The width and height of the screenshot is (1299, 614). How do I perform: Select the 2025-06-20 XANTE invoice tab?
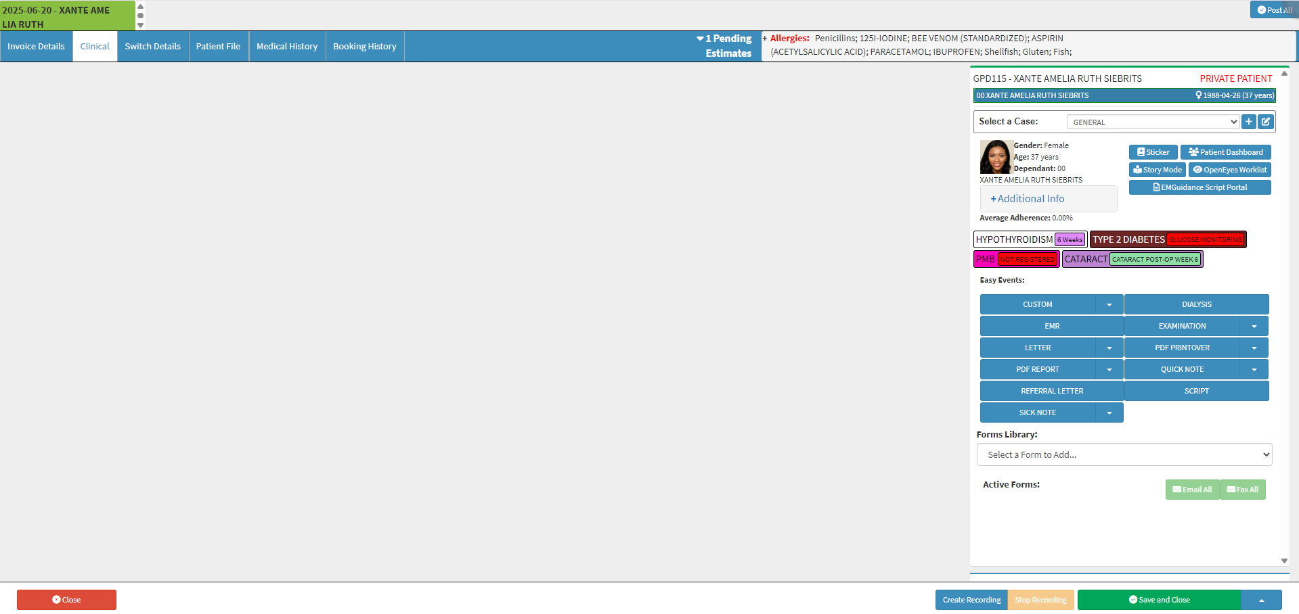68,16
